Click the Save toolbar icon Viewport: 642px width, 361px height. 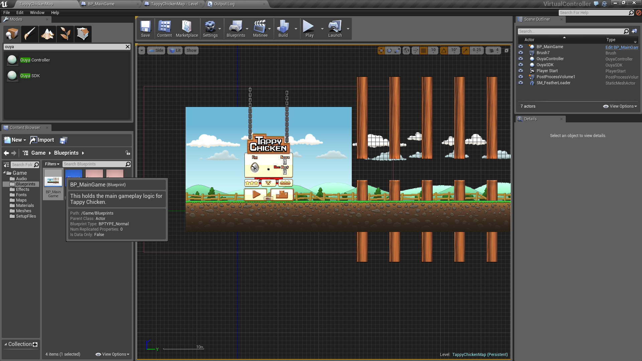145,29
